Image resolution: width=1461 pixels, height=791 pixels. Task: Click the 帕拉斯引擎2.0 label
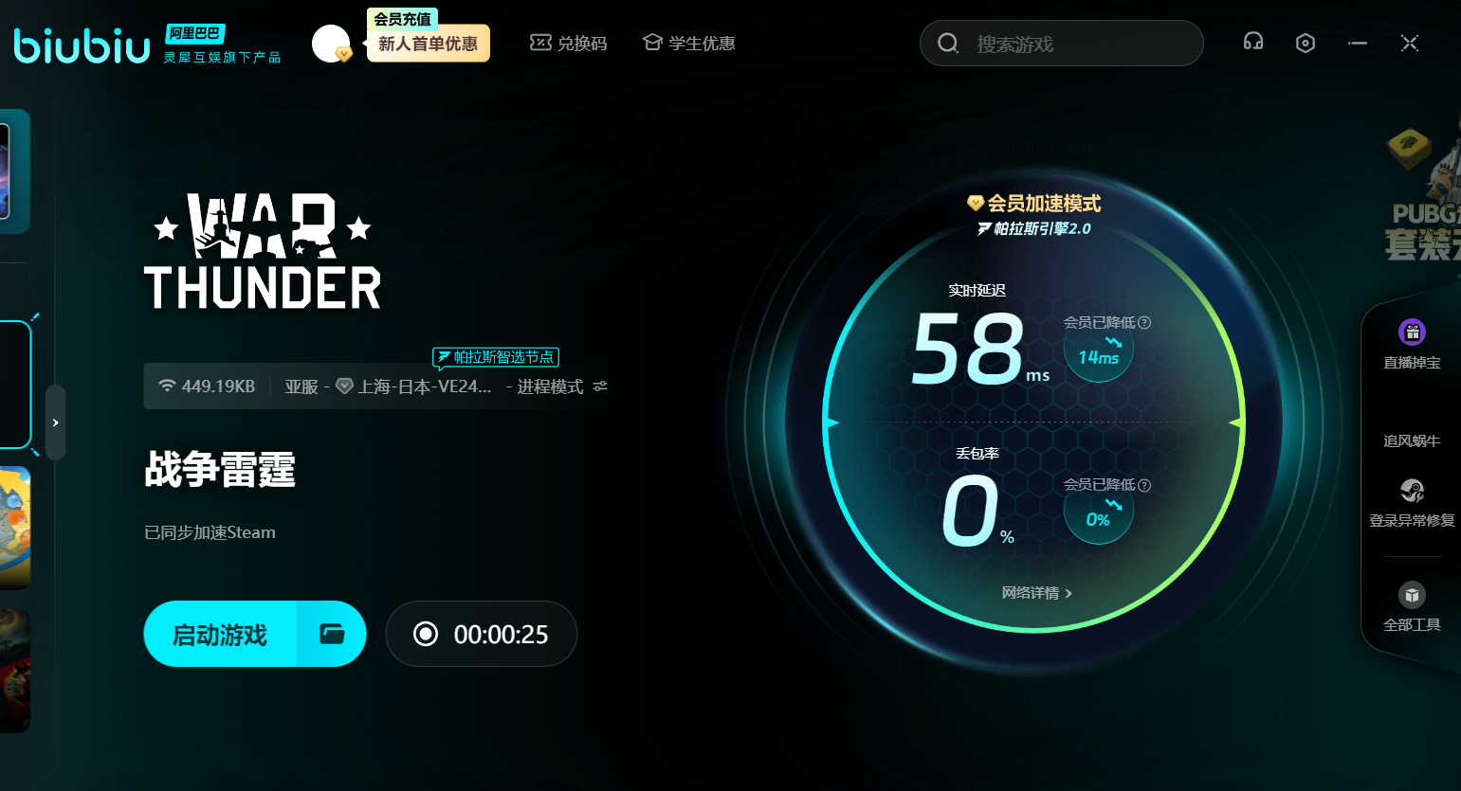point(1034,228)
